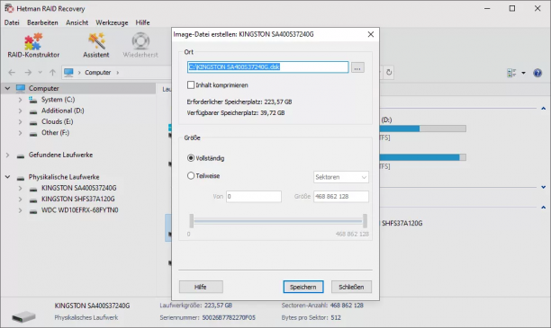Click the Speichern button
551x328 pixels.
tap(303, 287)
